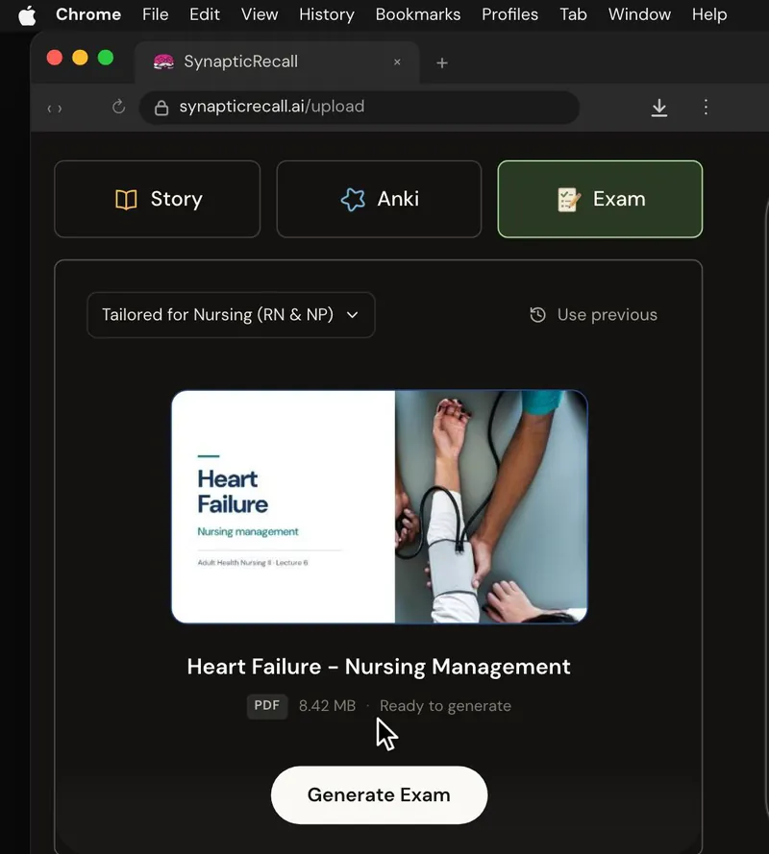This screenshot has height=854, width=769.
Task: Expand the Tailored for Nursing dropdown
Action: point(231,315)
